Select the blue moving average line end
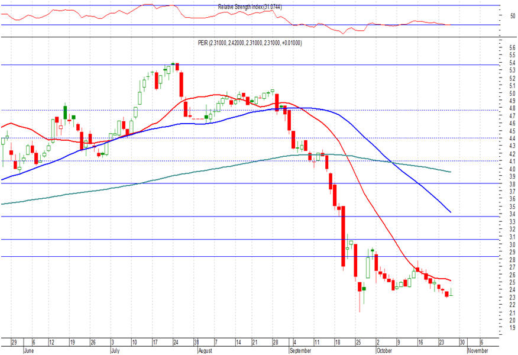 coord(450,212)
